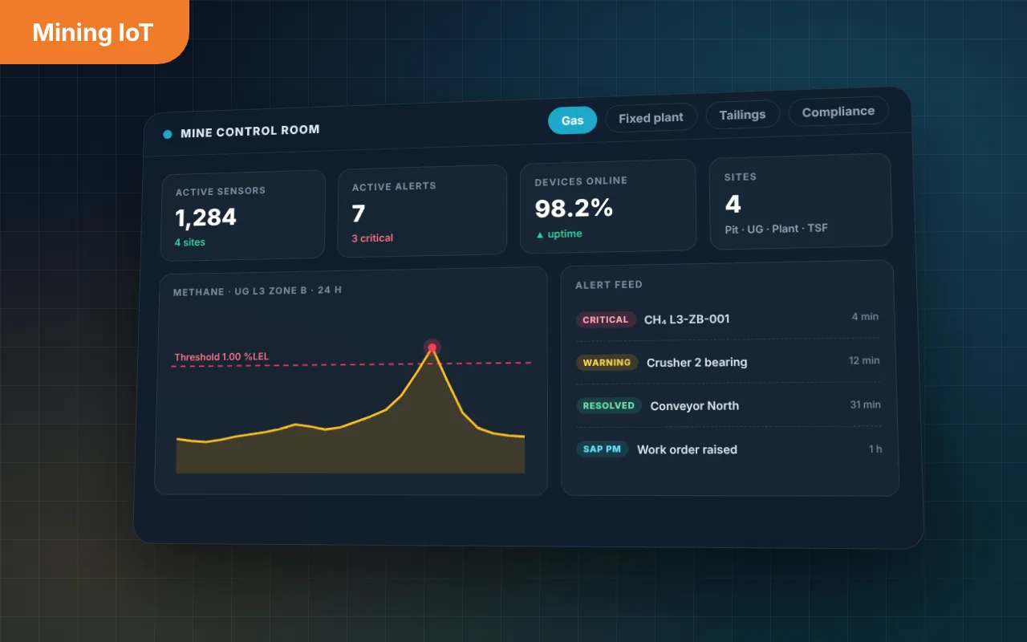Click the Sites count 4

click(x=733, y=204)
